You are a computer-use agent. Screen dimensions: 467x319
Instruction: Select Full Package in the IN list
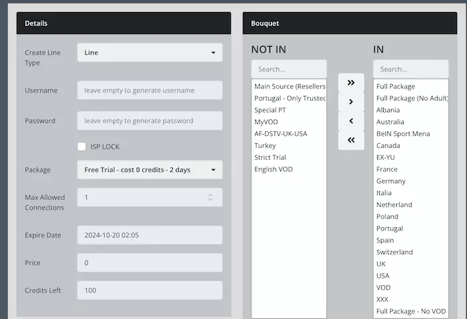click(x=396, y=87)
